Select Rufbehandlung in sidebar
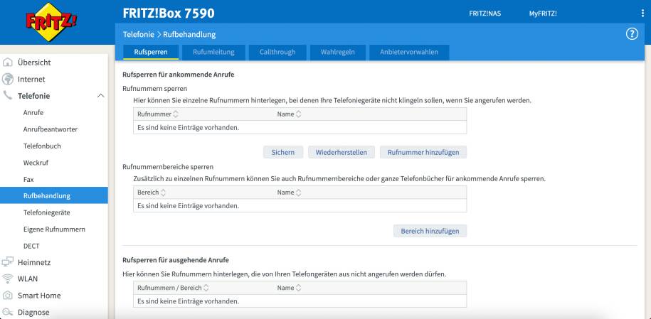 point(54,195)
